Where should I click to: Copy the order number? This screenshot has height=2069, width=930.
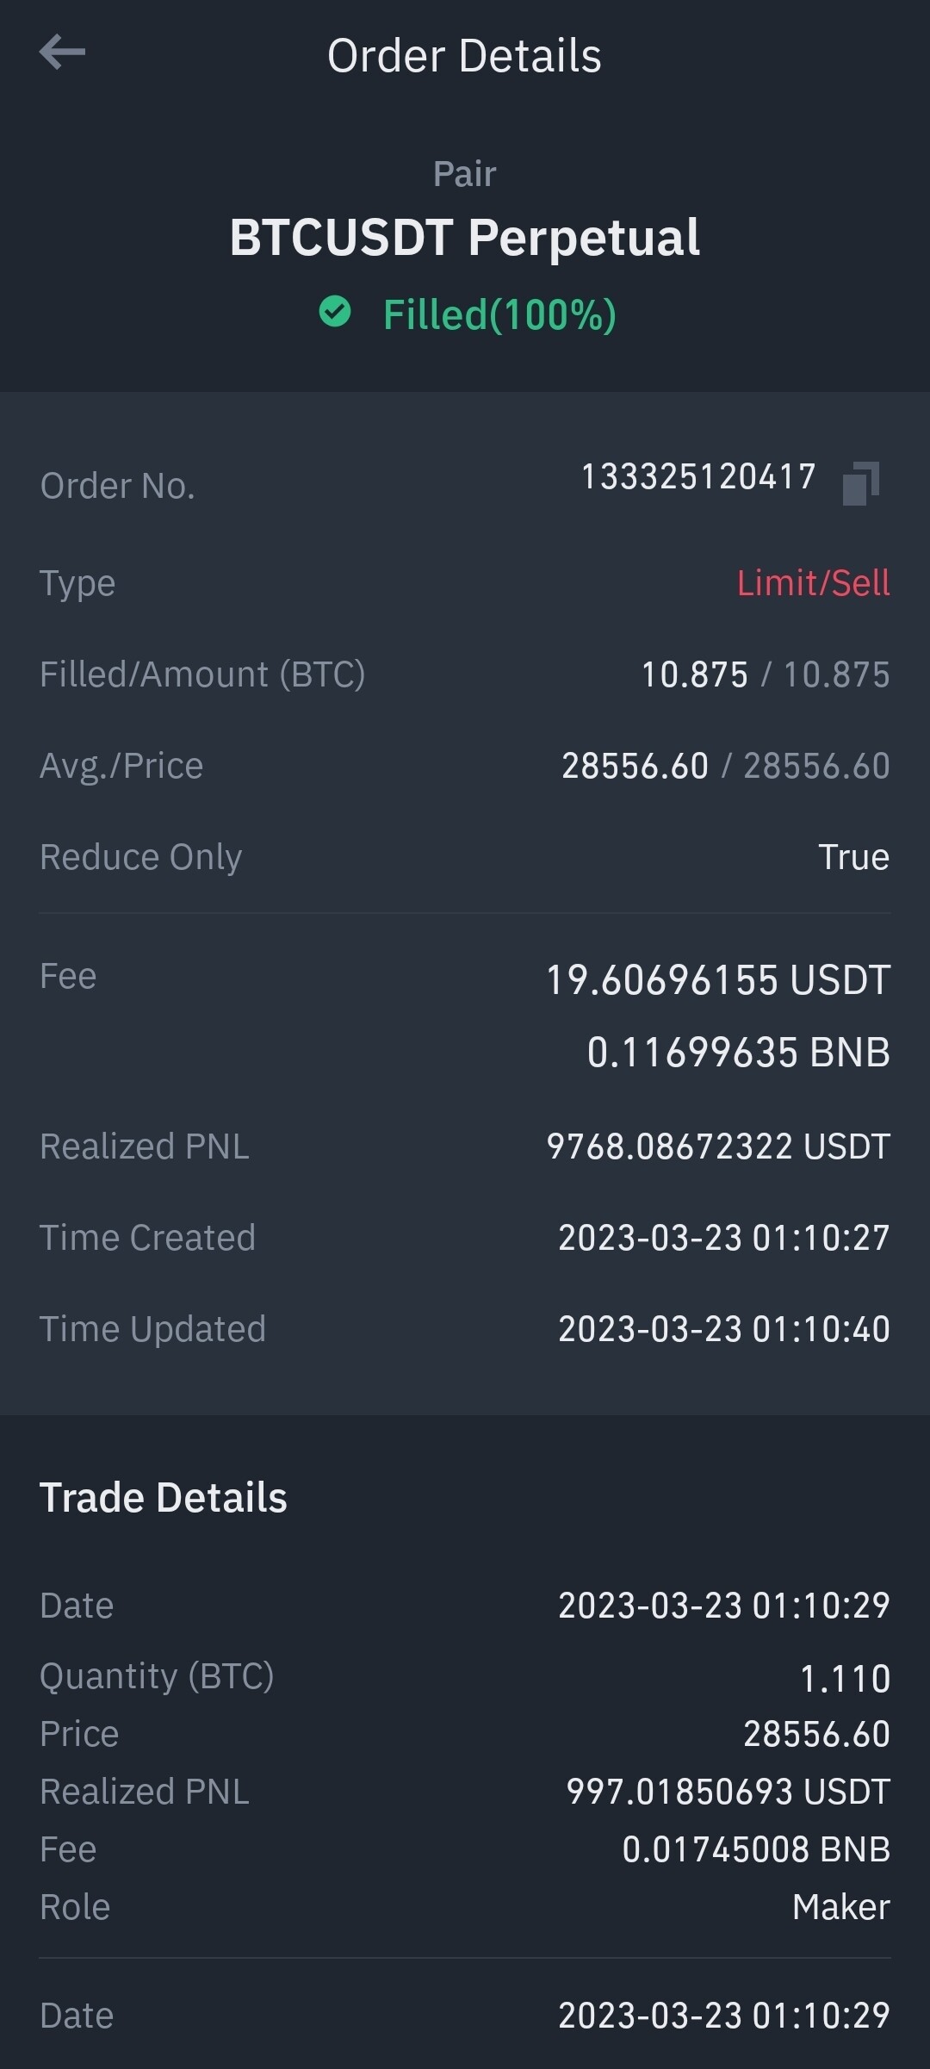860,482
